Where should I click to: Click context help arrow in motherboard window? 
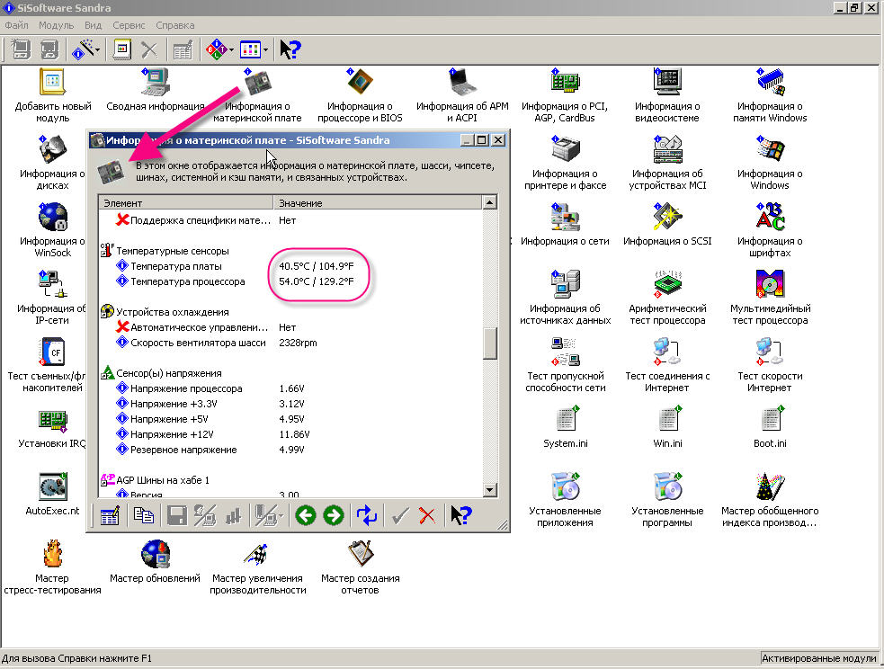(x=460, y=515)
